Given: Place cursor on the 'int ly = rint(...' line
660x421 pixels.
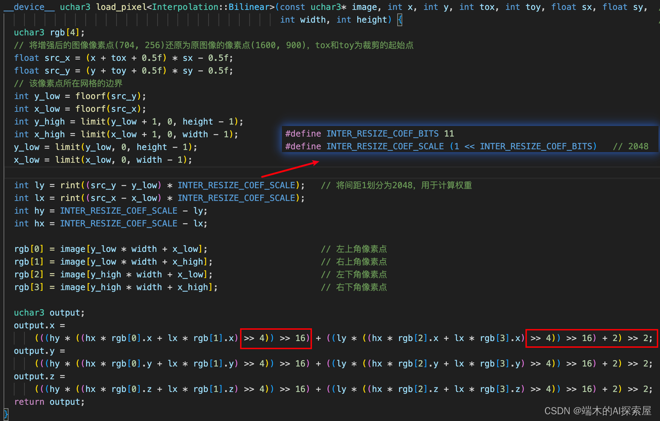Looking at the screenshot, I should pyautogui.click(x=159, y=185).
